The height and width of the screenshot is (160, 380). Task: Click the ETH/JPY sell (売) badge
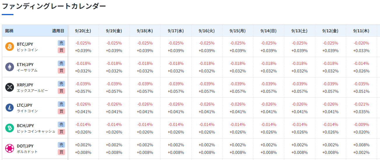click(x=61, y=63)
